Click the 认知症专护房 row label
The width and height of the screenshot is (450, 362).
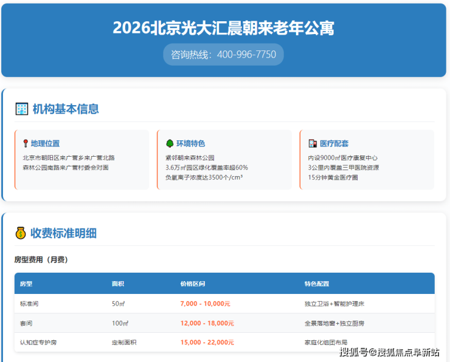coord(38,343)
